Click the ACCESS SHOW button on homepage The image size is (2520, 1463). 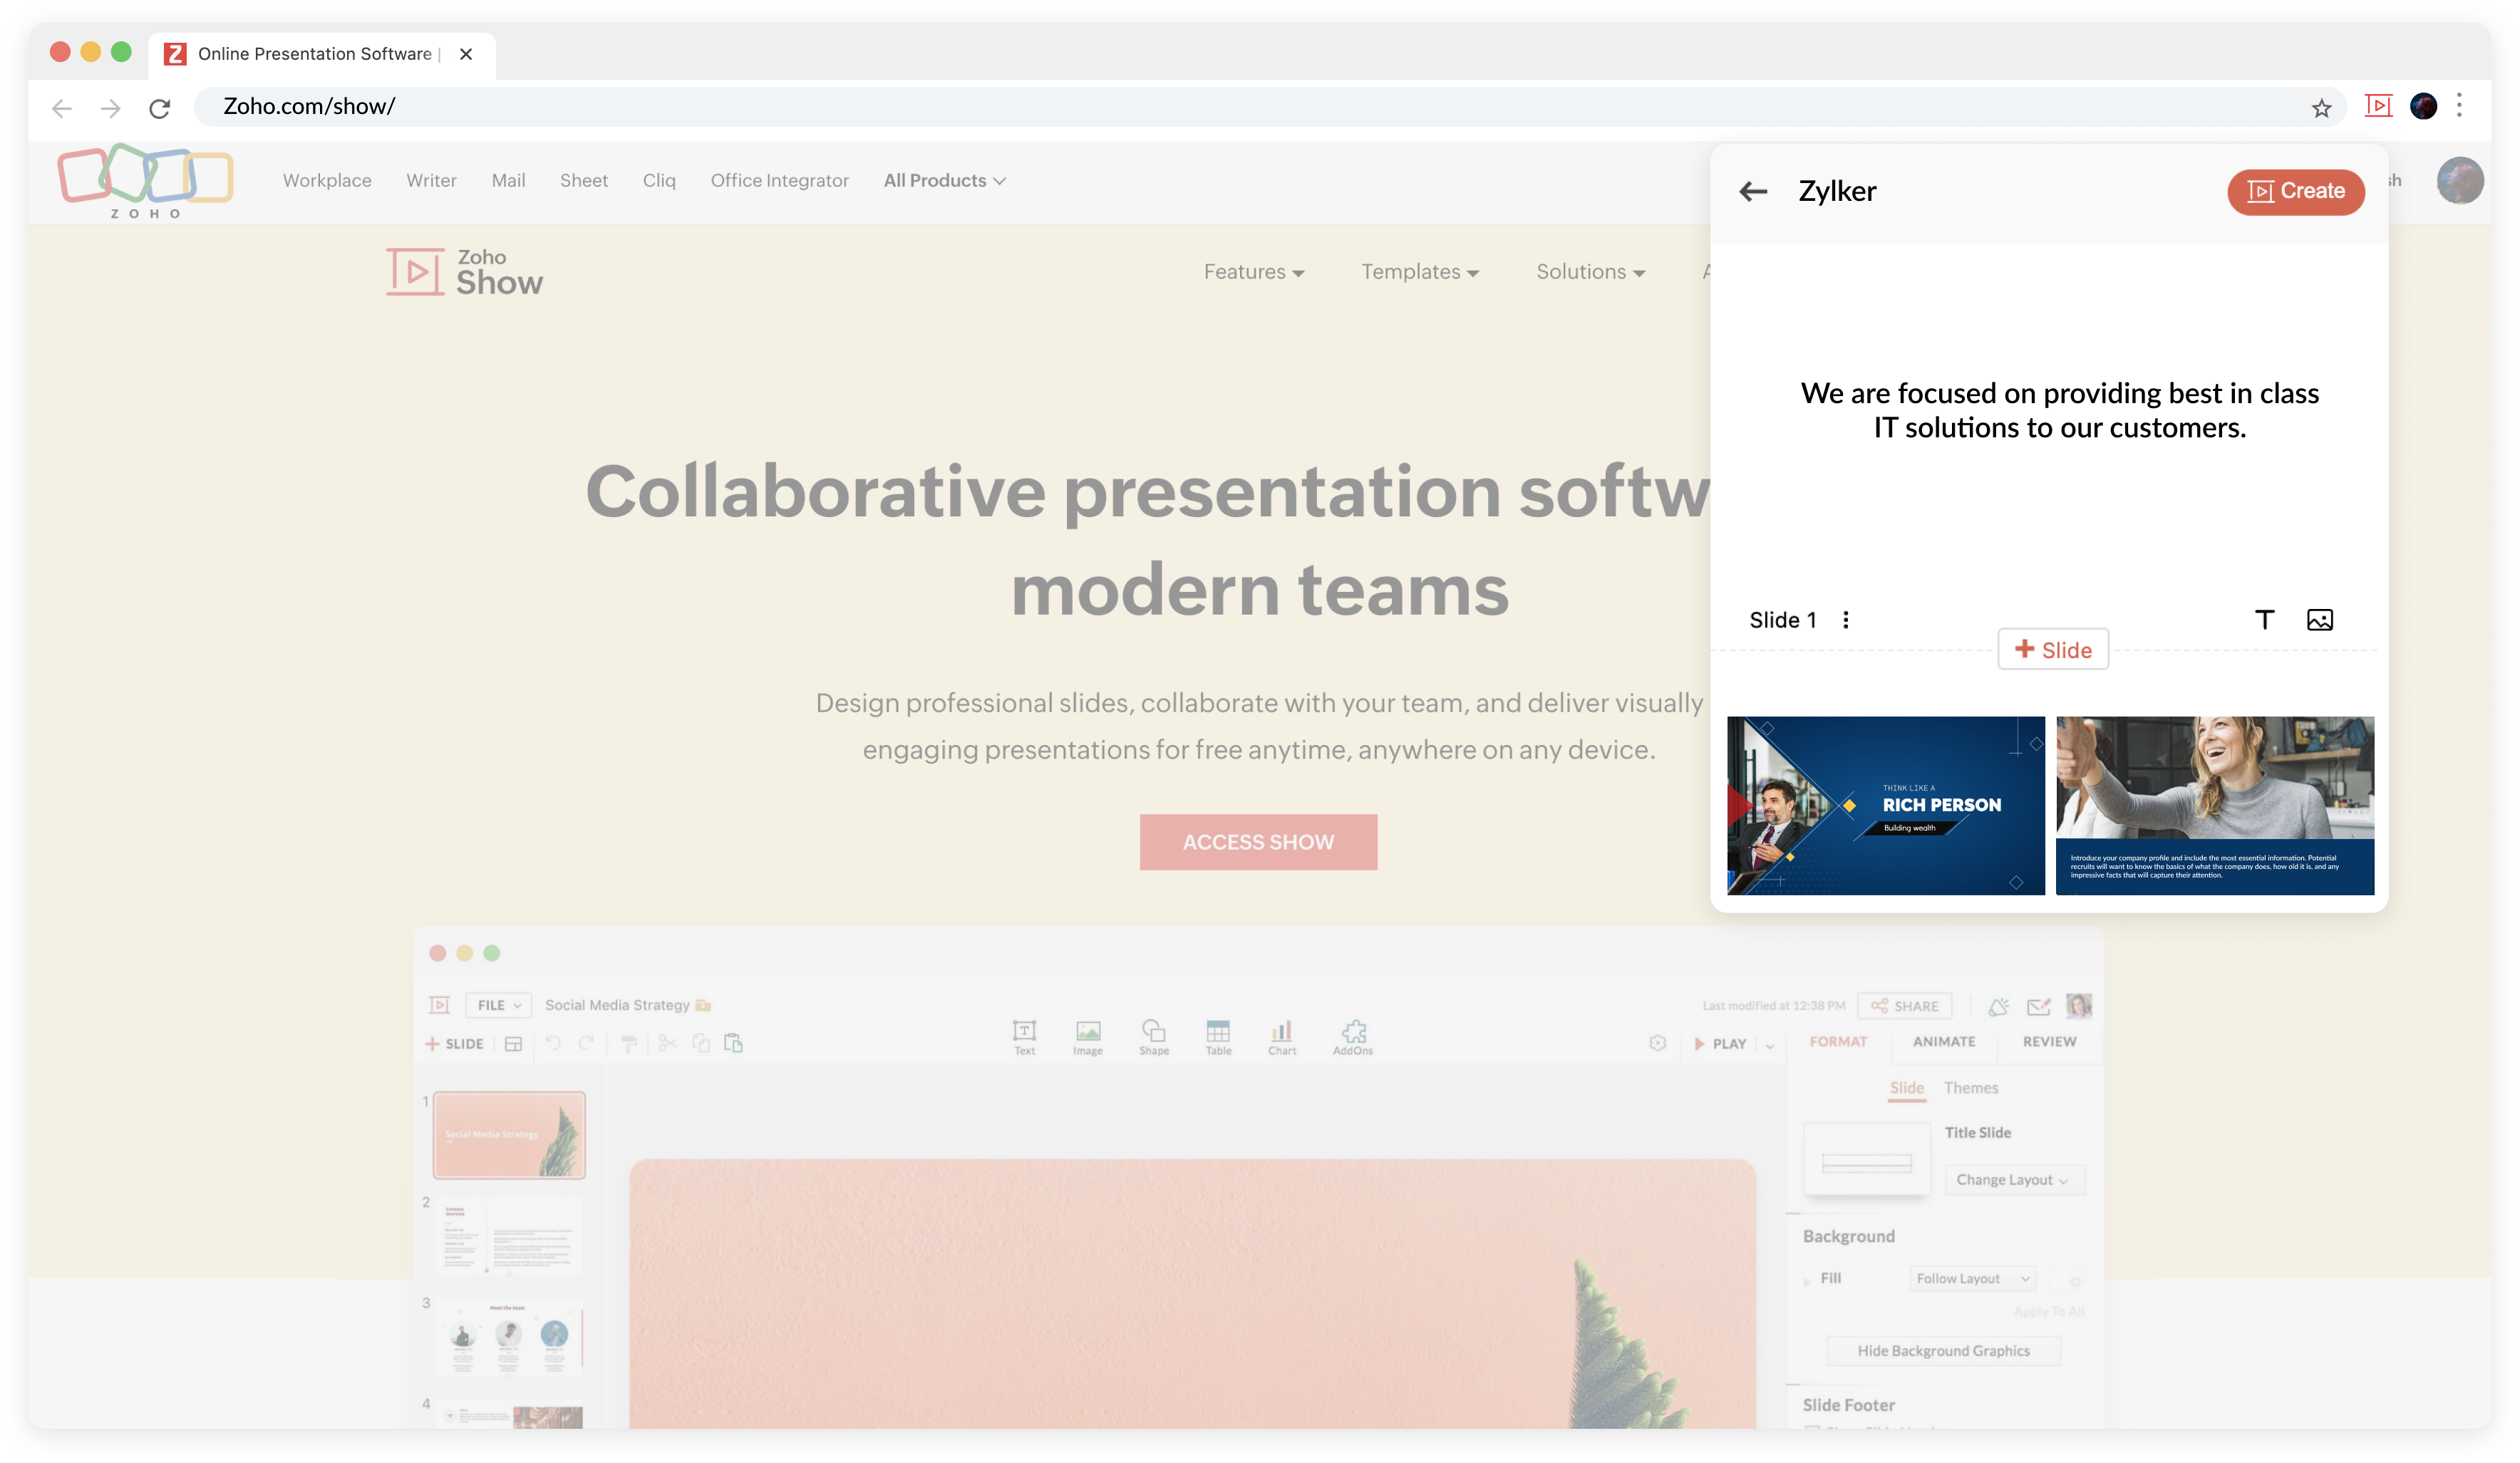[x=1259, y=843]
